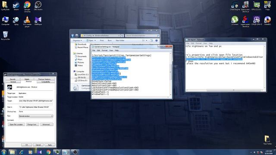Click Cancel in the properties dialog
The height and width of the screenshot is (155, 276).
point(38,145)
